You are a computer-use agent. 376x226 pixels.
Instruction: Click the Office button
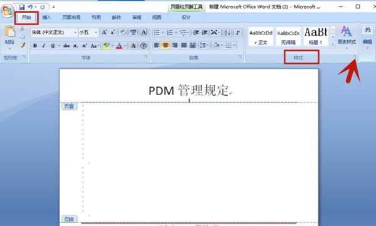click(7, 11)
